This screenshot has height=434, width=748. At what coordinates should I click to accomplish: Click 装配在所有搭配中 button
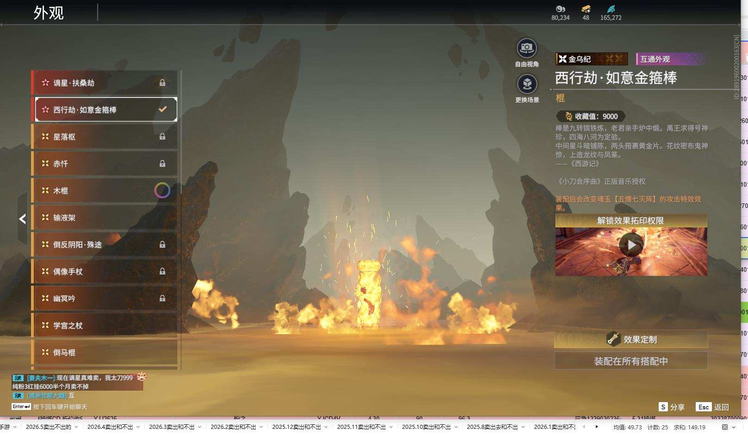pos(631,361)
